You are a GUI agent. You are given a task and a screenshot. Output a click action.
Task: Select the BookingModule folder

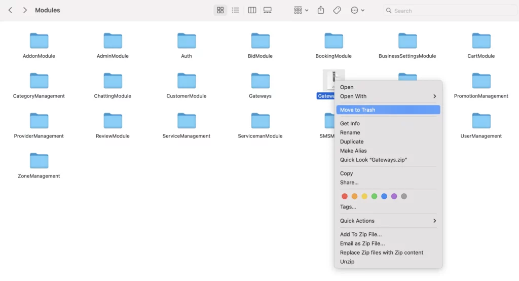(333, 41)
